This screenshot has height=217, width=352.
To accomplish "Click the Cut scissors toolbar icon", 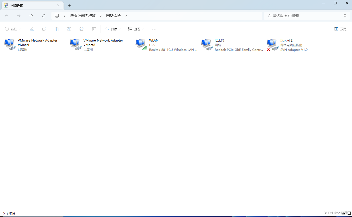I will coord(32,29).
